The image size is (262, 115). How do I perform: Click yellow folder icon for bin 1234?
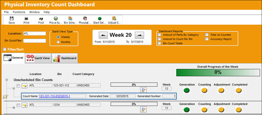tap(25, 105)
